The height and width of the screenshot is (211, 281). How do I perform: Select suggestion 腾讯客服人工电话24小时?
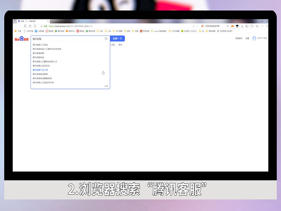click(43, 83)
